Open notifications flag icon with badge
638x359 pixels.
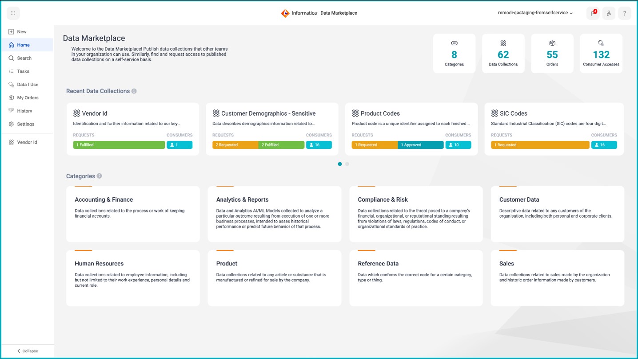click(x=593, y=13)
